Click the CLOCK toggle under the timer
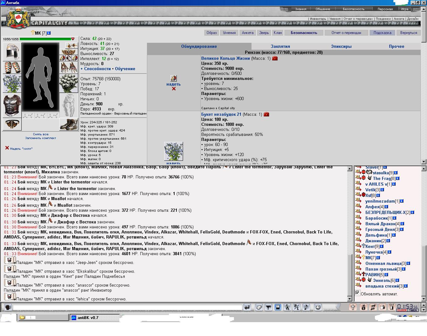Screen dimensions: 427x336 pyautogui.click(x=402, y=310)
